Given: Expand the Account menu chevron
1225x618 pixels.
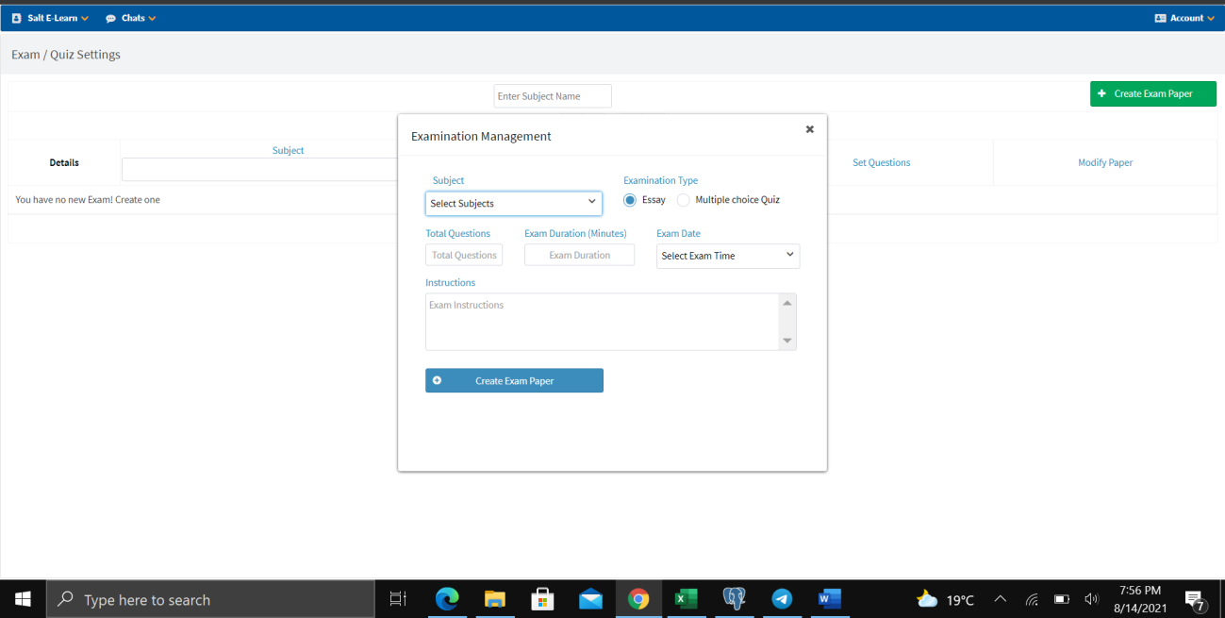Looking at the screenshot, I should [x=1209, y=17].
